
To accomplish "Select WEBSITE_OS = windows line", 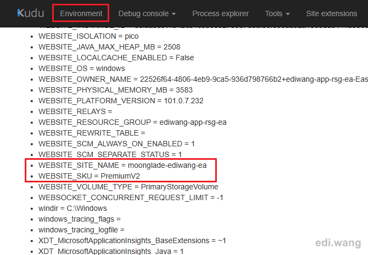I will [82, 68].
